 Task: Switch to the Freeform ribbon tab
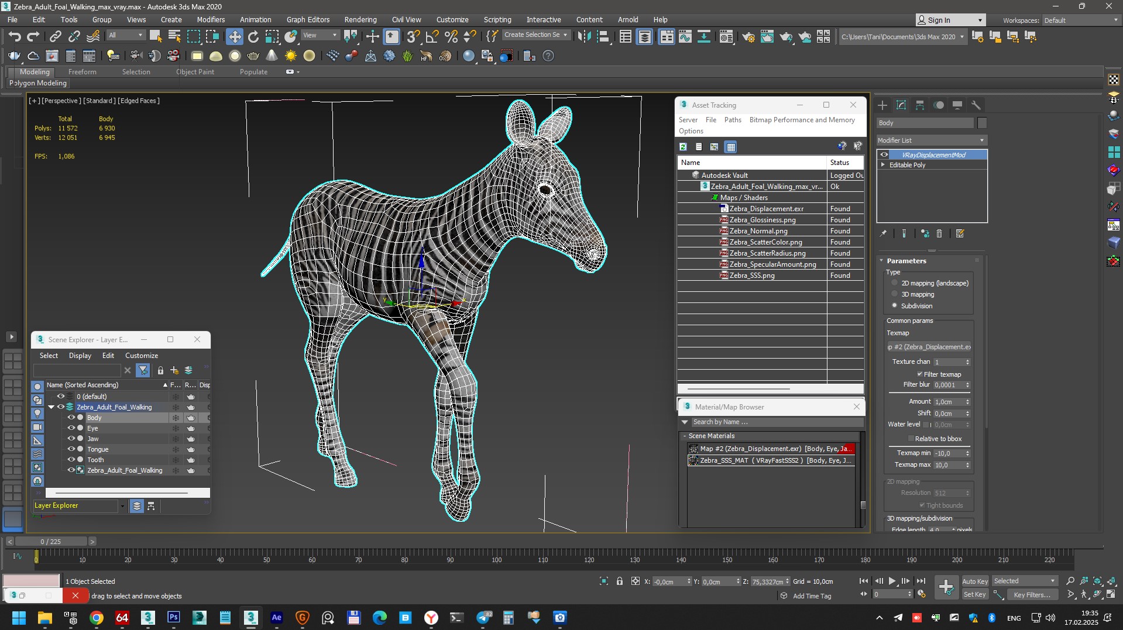[x=83, y=72]
